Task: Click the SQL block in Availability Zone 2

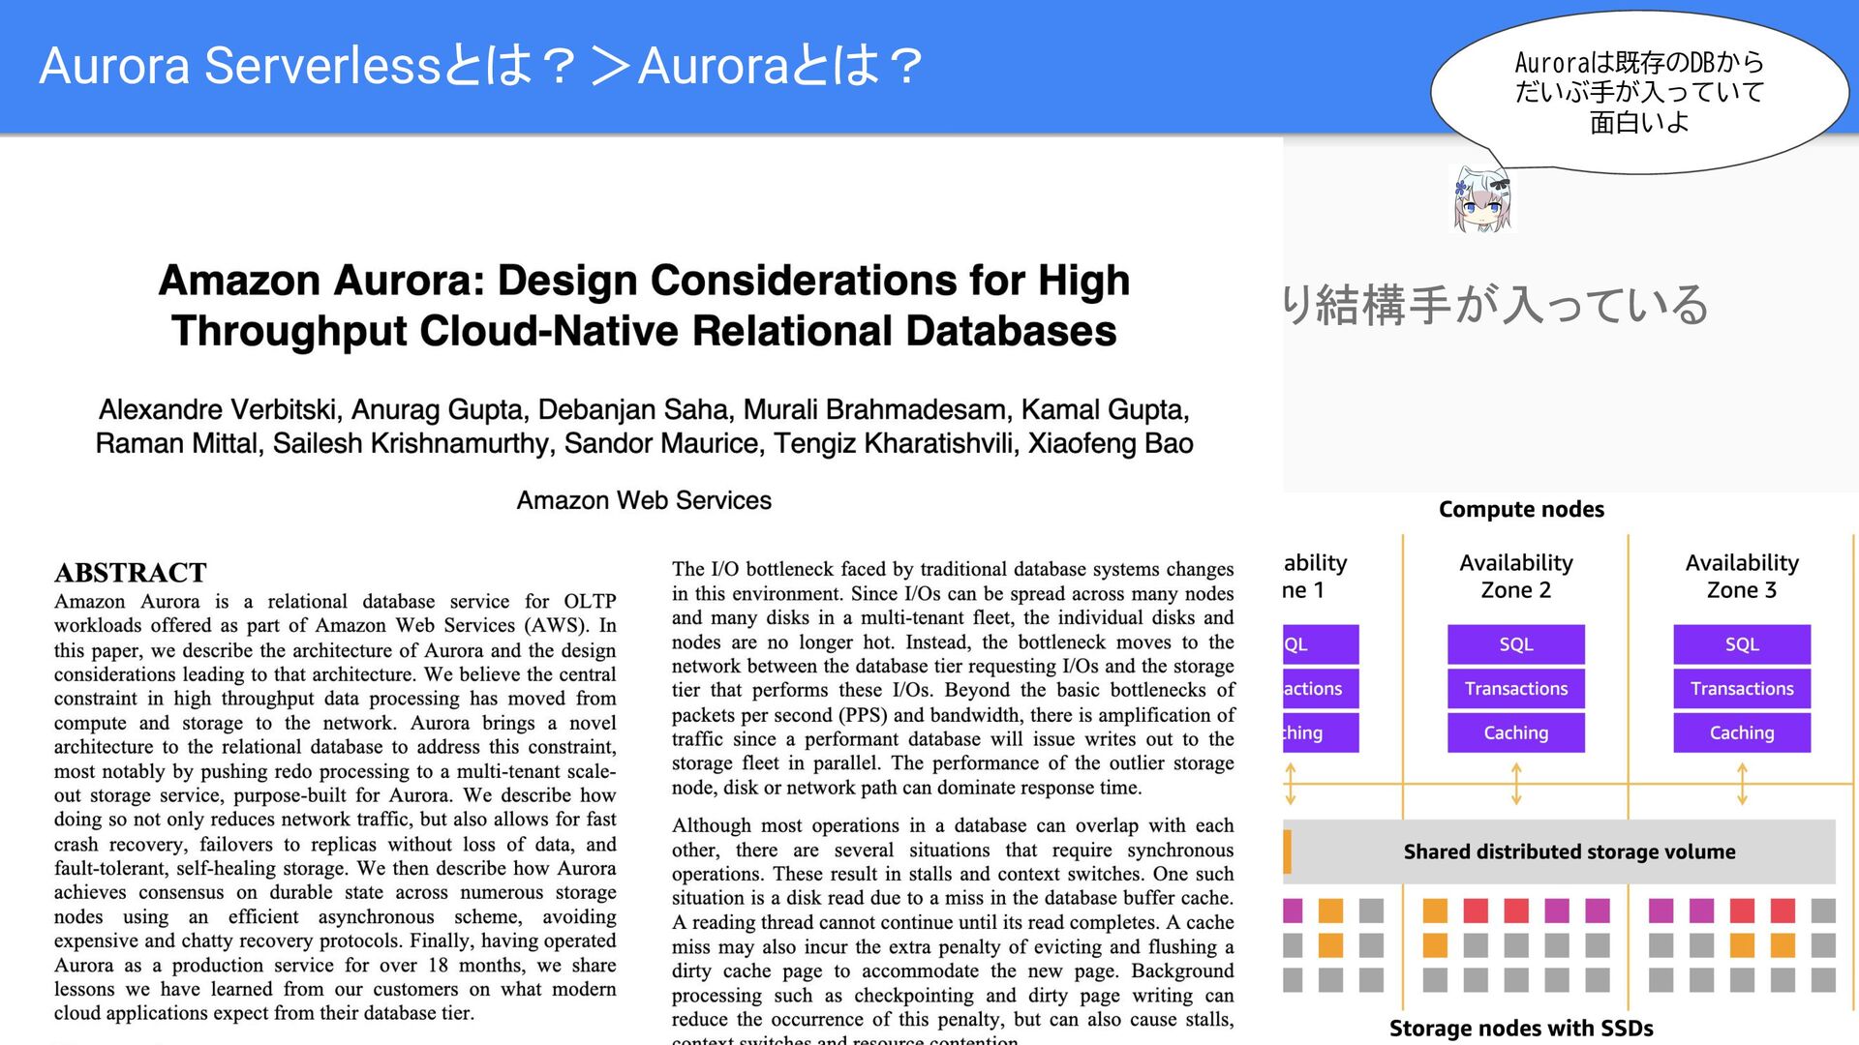Action: tap(1515, 644)
